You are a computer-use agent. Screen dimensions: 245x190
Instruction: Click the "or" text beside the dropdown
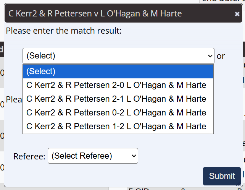[x=221, y=56]
